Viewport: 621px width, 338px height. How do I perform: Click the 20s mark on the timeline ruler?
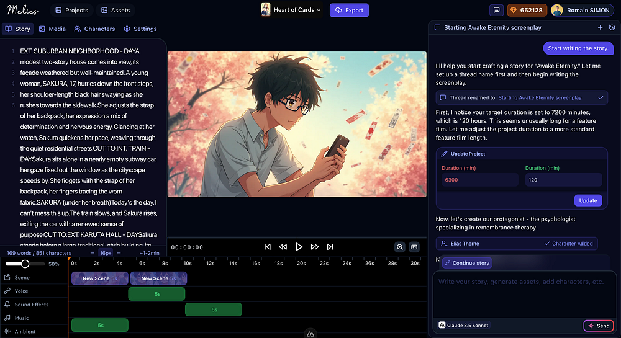coord(301,264)
